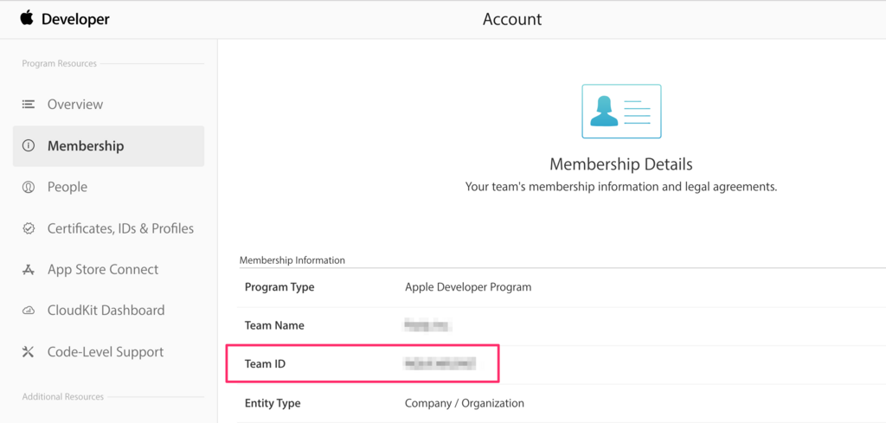Open App Store Connect sidebar item
The width and height of the screenshot is (886, 423).
tap(103, 269)
